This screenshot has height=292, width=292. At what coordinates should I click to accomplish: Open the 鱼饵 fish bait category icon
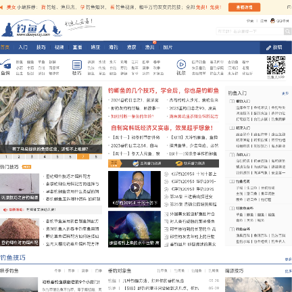(x=5, y=64)
